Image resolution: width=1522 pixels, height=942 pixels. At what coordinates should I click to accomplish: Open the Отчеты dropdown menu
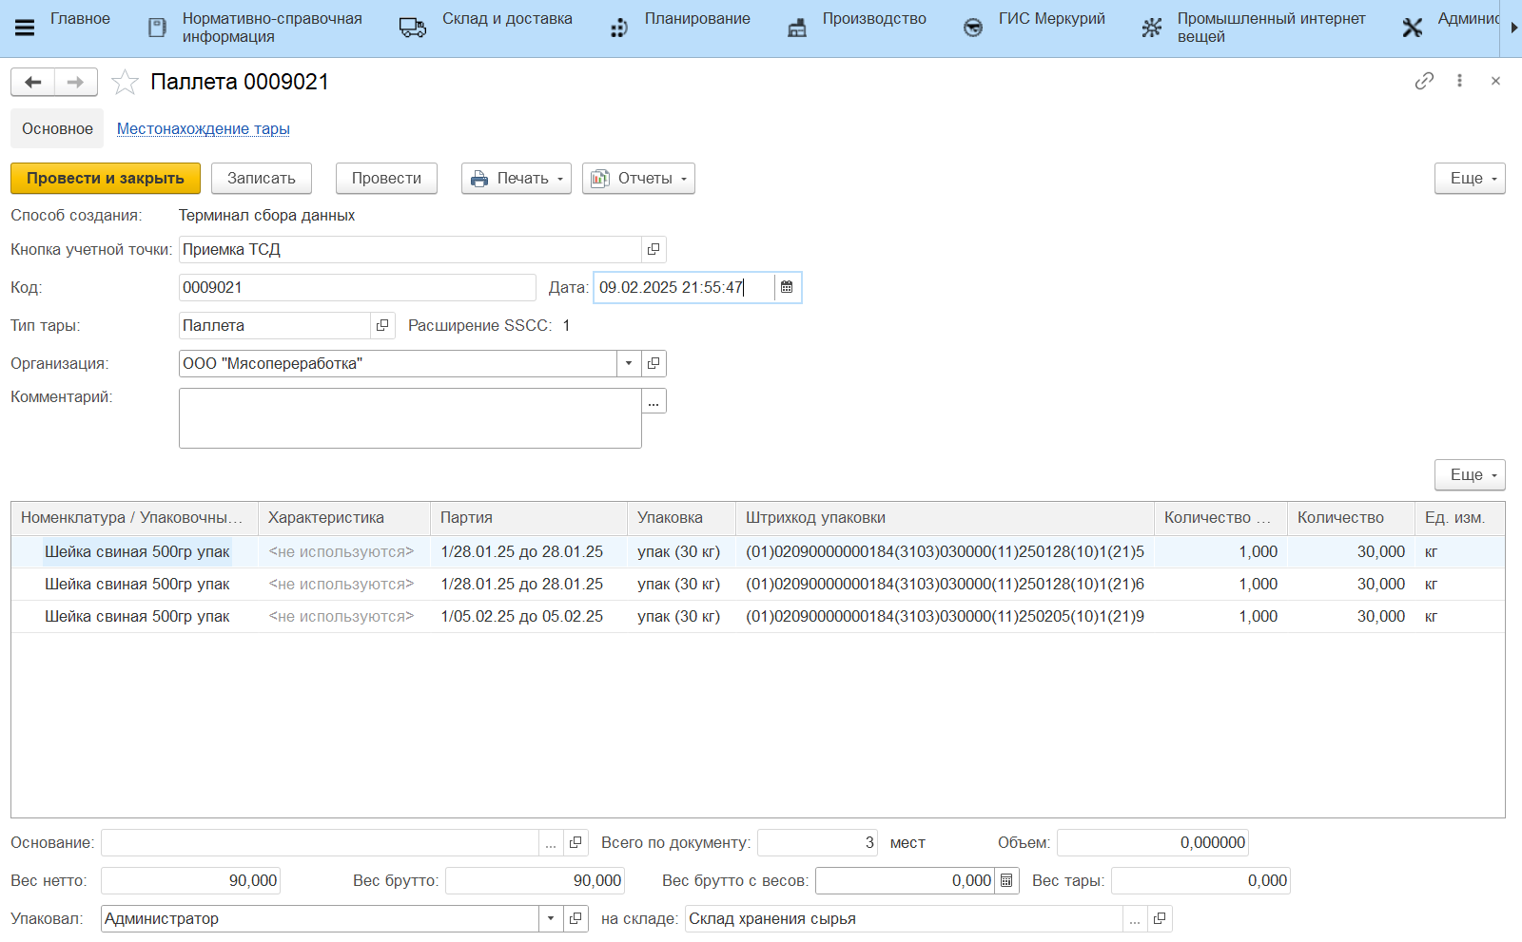tap(638, 179)
